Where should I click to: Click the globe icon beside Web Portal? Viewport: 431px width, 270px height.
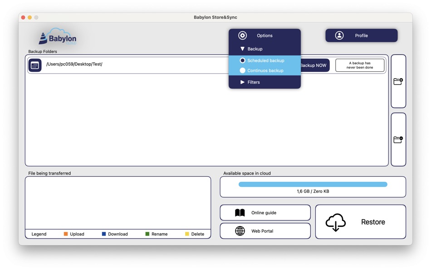[240, 231]
